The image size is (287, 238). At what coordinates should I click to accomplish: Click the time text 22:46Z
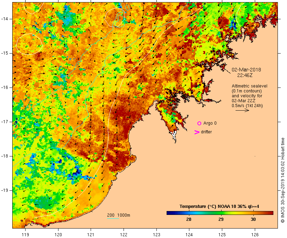[245, 75]
